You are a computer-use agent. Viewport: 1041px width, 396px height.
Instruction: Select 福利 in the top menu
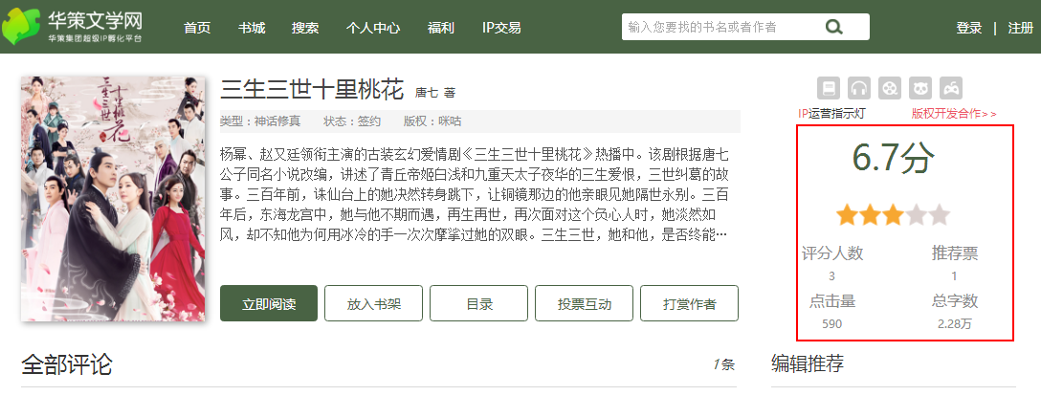441,28
